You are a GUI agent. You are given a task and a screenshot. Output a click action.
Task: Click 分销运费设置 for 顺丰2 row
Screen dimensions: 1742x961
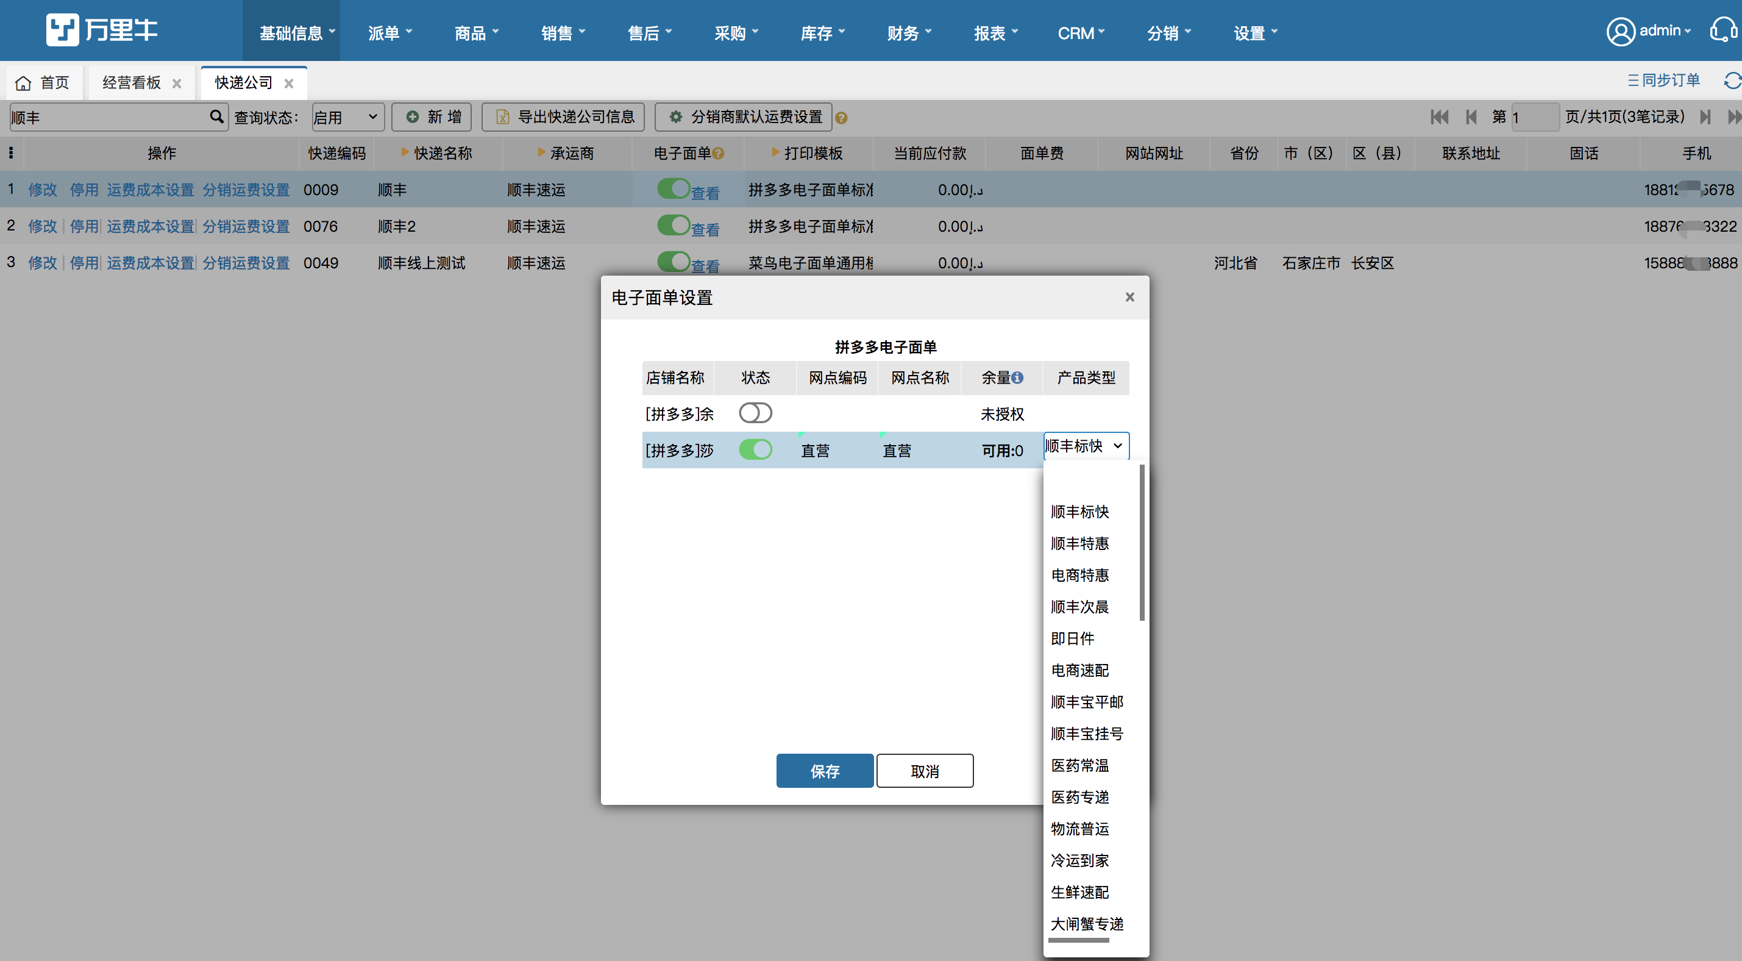246,226
